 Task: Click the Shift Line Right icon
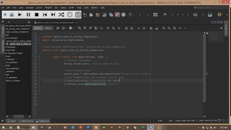[x=131, y=28]
